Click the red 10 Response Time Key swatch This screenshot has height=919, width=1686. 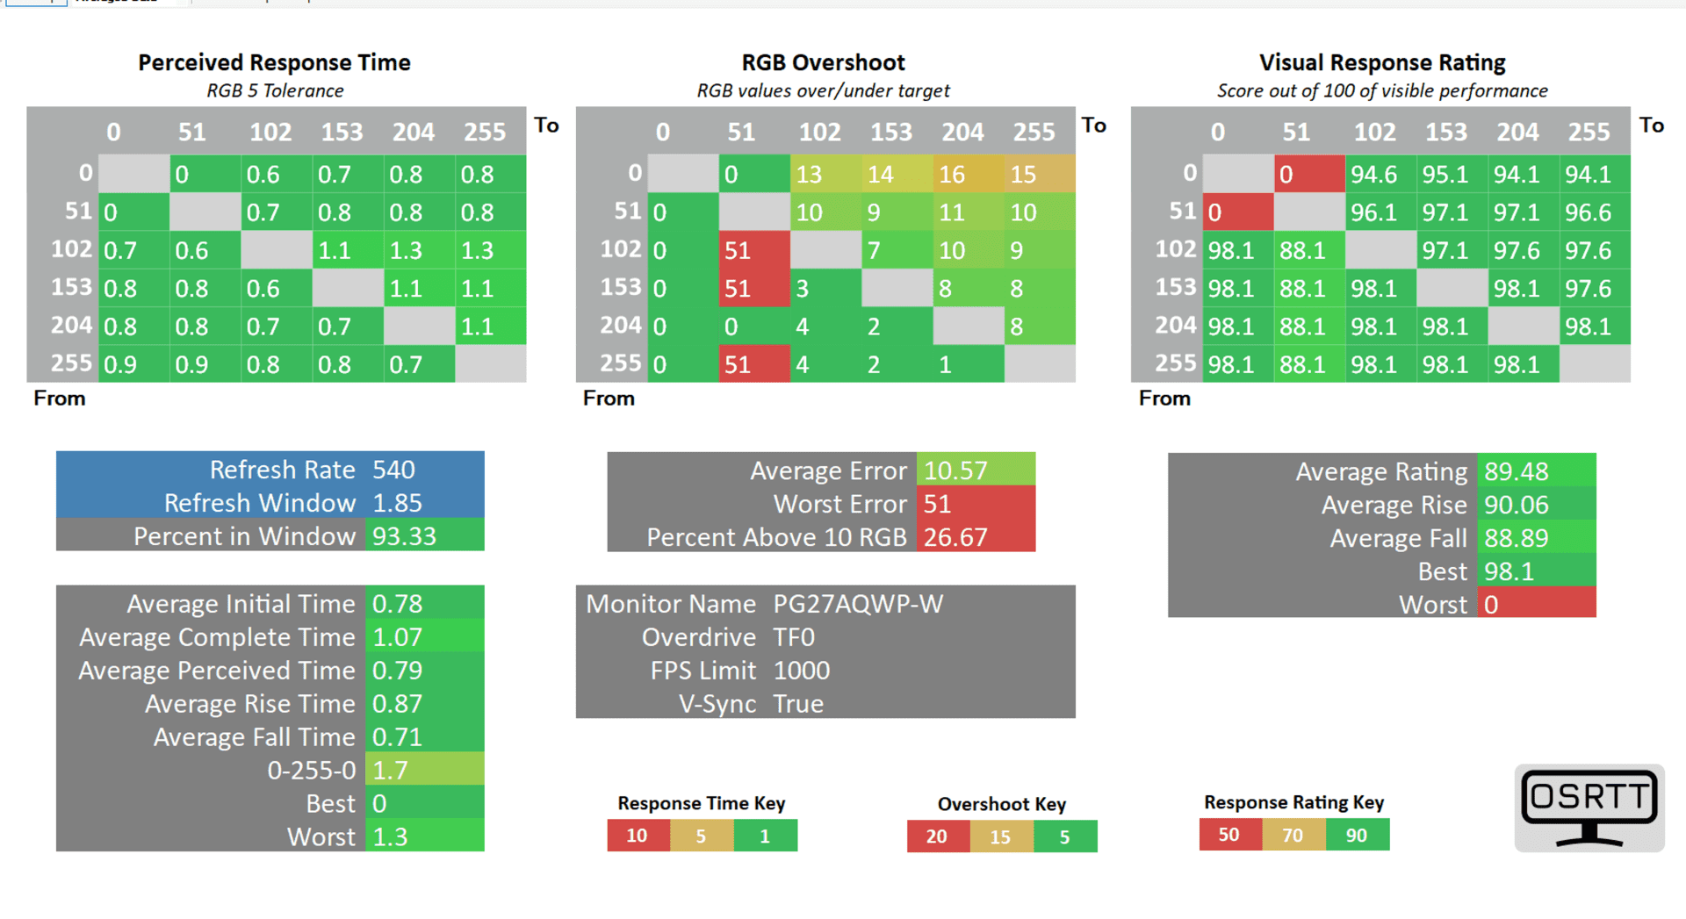(x=638, y=836)
